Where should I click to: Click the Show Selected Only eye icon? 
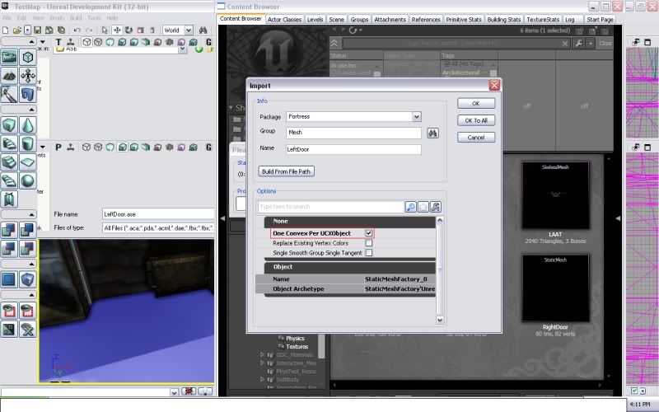pos(9,311)
